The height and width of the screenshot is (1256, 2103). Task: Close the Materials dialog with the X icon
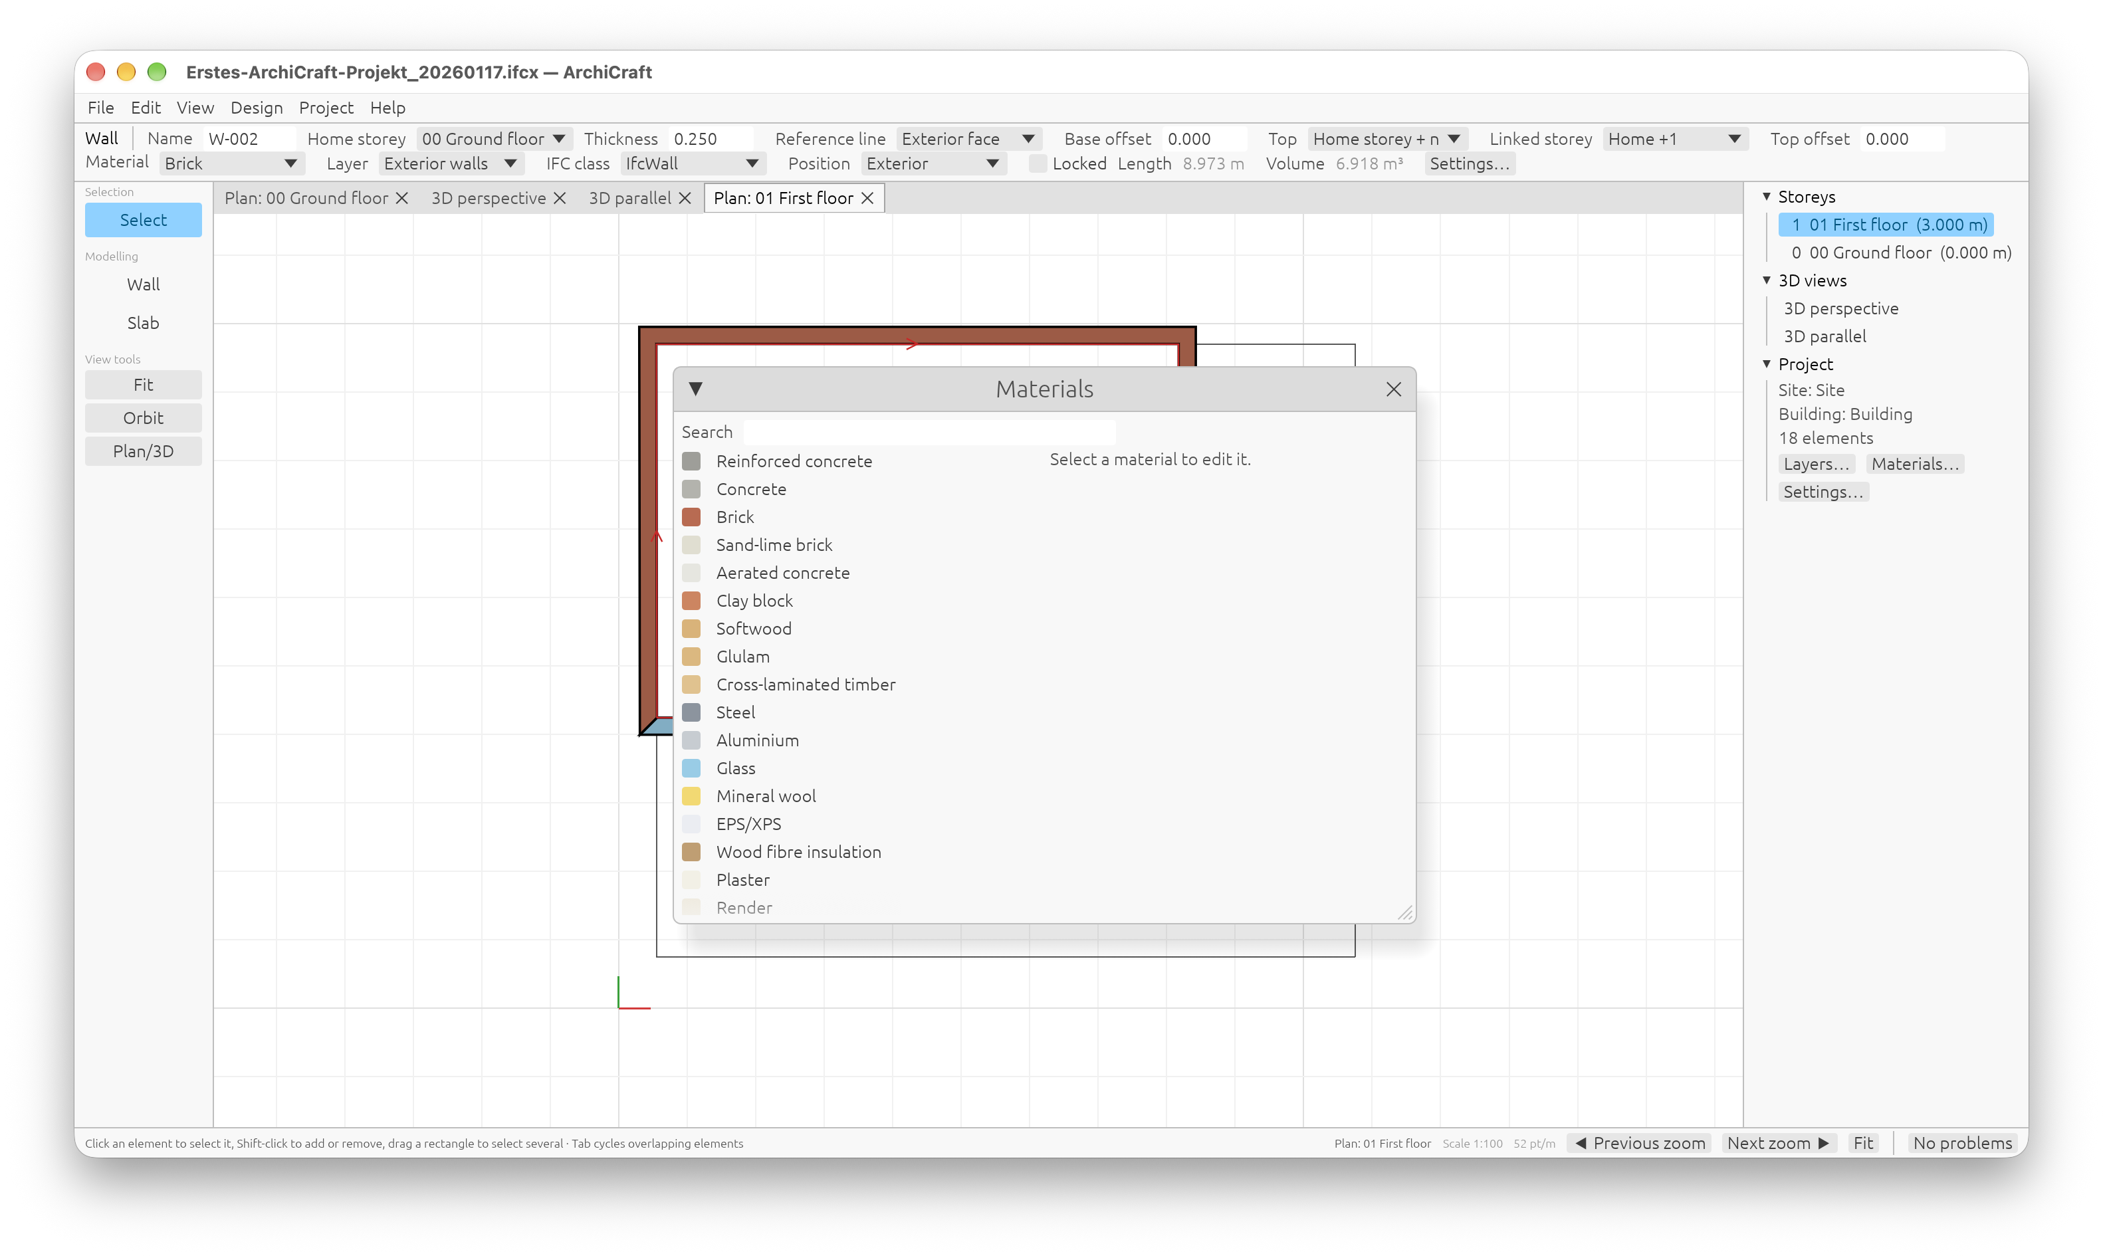tap(1393, 389)
